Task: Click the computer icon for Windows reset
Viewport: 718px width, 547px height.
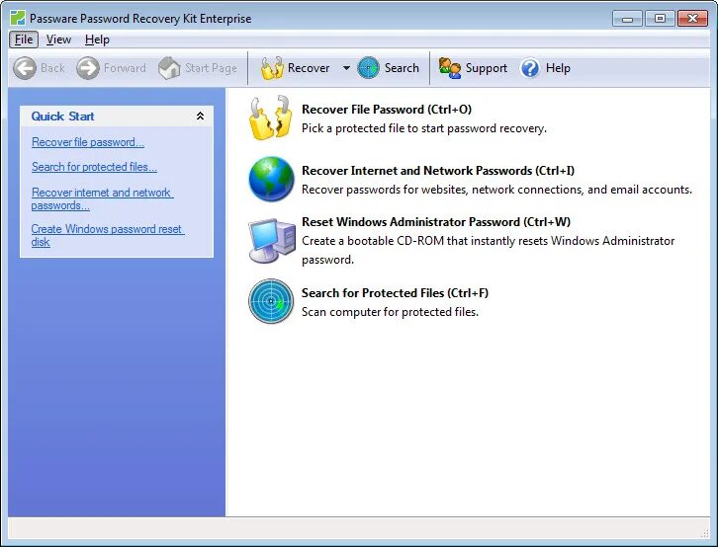Action: point(272,240)
